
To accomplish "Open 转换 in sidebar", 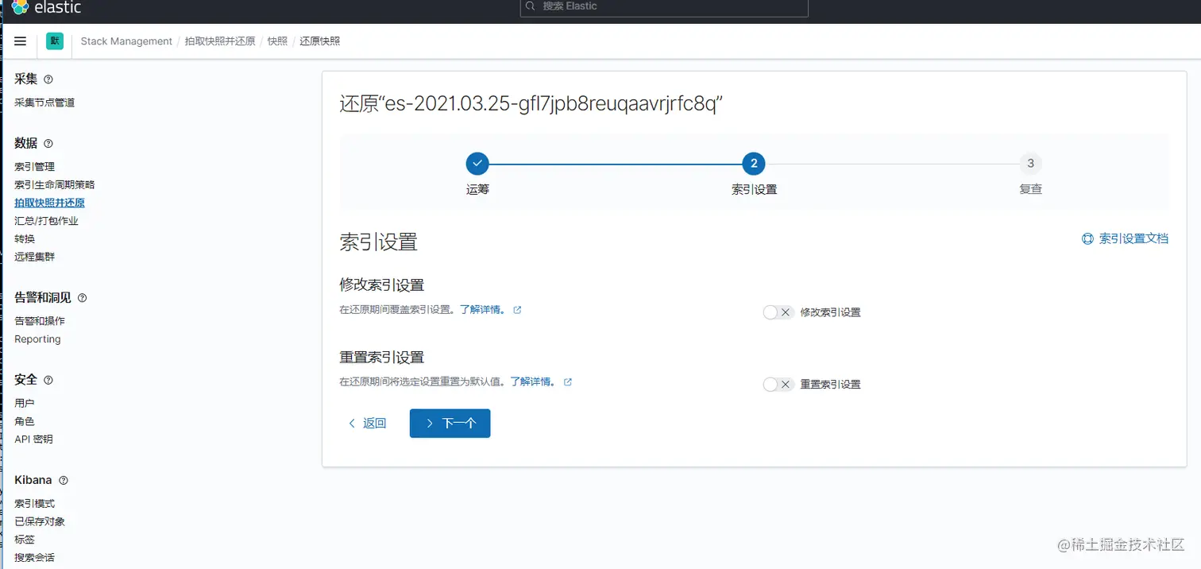I will [25, 239].
